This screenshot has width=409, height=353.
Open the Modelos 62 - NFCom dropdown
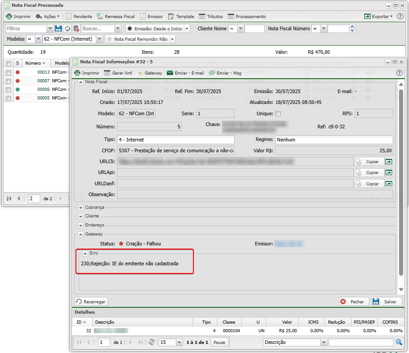99,39
